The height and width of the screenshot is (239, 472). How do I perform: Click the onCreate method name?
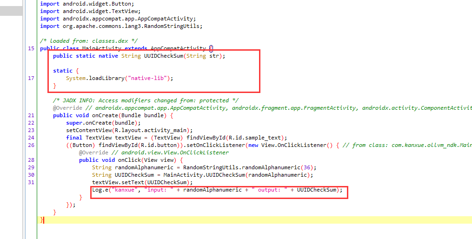[x=105, y=116]
